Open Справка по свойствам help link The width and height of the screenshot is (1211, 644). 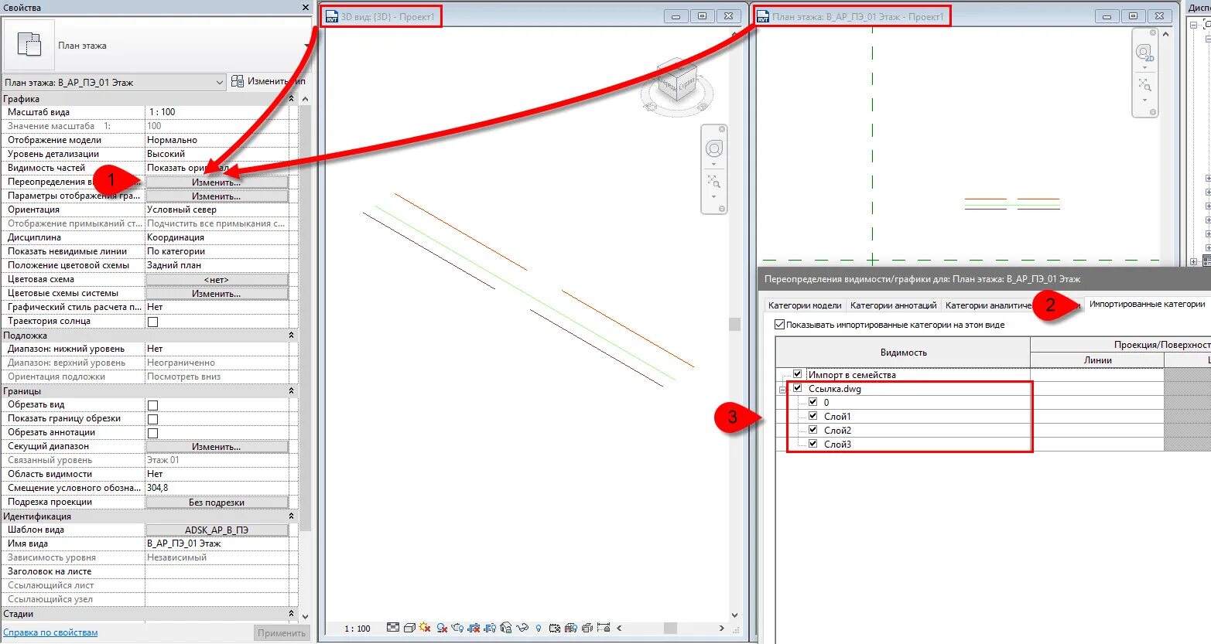50,632
